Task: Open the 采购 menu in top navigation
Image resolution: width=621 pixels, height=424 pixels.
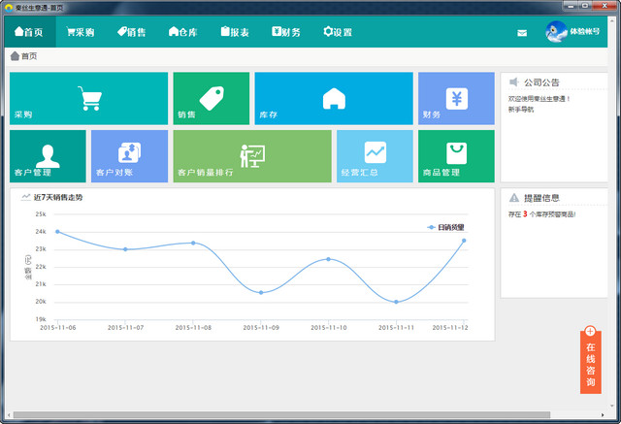Action: coord(81,32)
